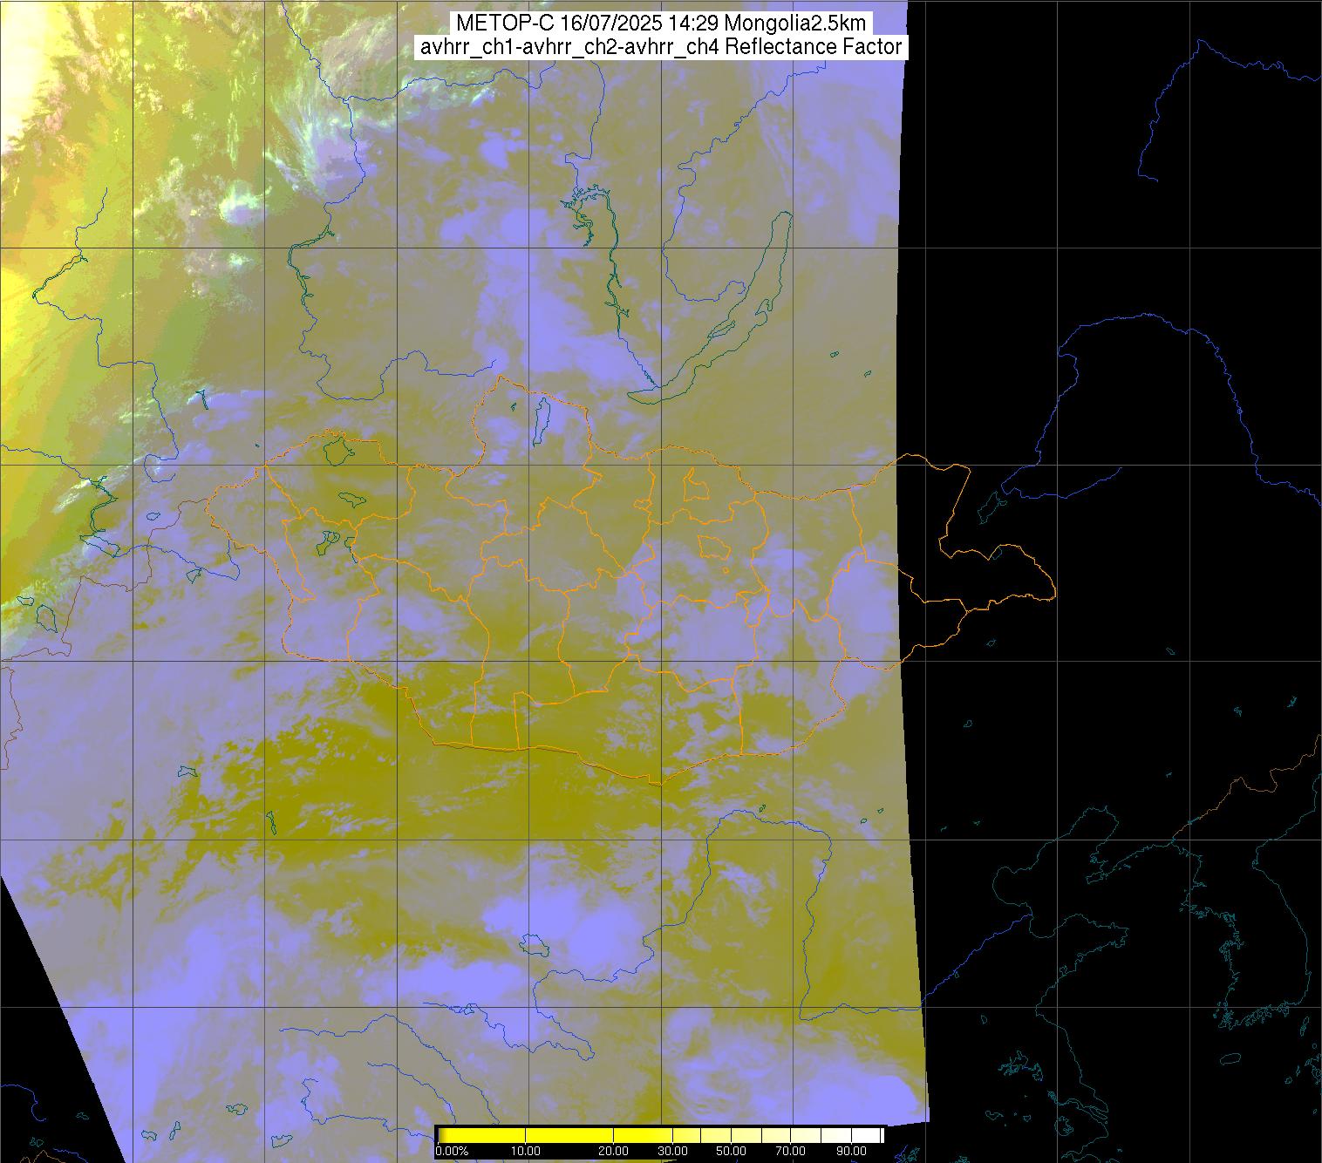The image size is (1322, 1163).
Task: Click the 0.00% label on color scale
Action: tap(452, 1152)
